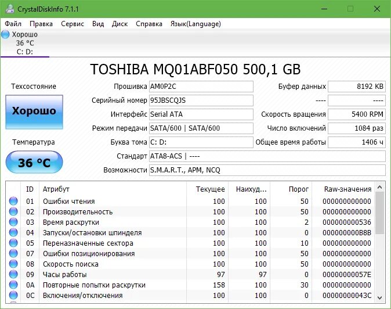Select the Переназначенные сектора row
The width and height of the screenshot is (391, 309).
(x=190, y=243)
